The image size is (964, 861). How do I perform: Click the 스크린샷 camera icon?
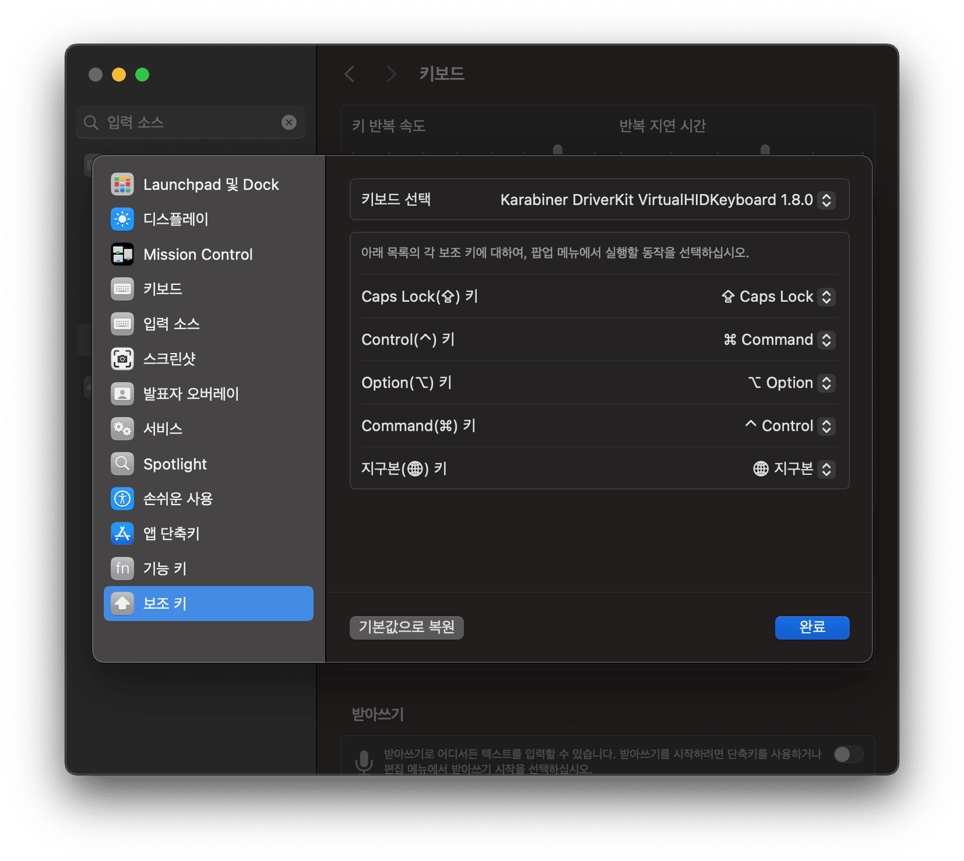point(122,359)
